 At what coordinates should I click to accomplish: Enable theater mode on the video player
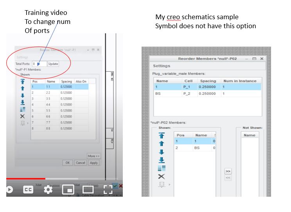click(x=88, y=189)
